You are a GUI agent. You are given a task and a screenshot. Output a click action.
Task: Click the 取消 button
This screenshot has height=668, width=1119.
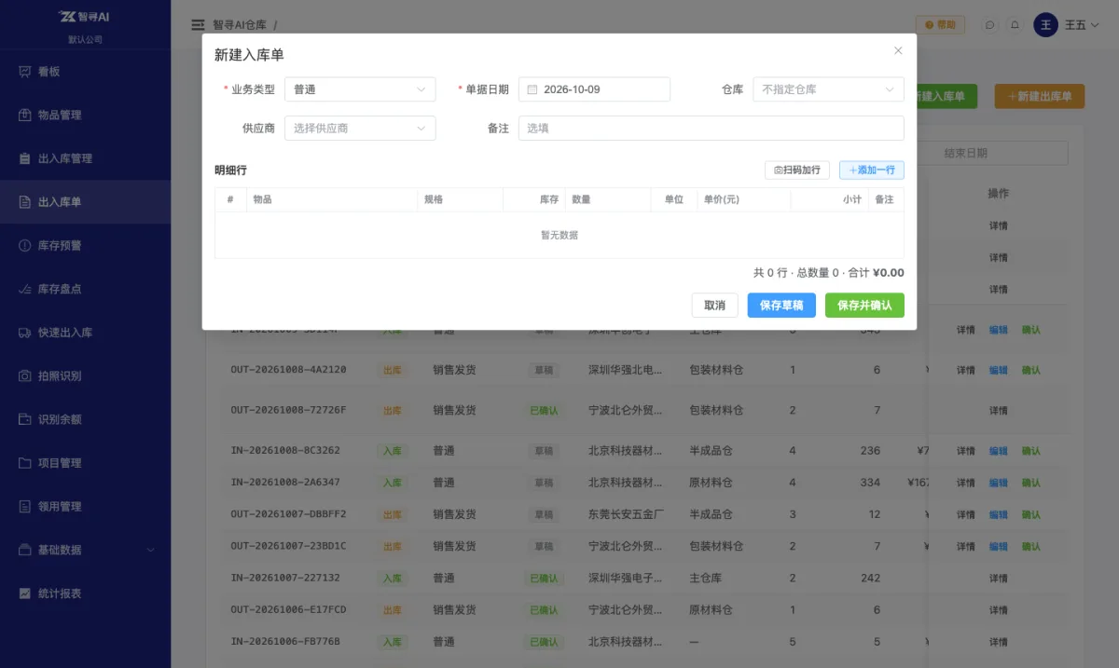[714, 306]
